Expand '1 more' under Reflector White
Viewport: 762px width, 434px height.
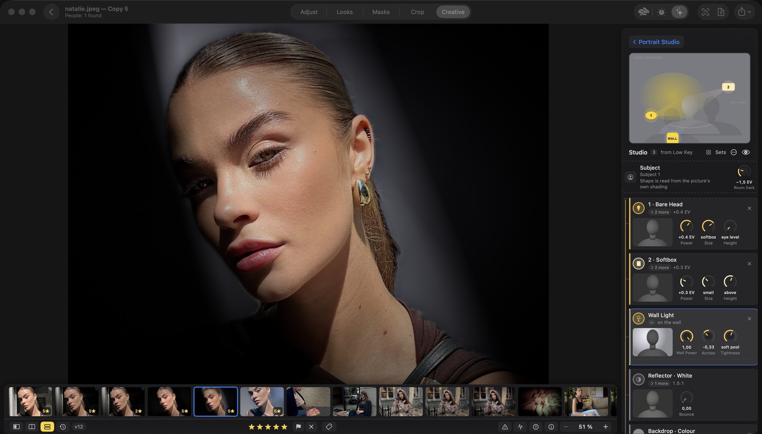[659, 383]
